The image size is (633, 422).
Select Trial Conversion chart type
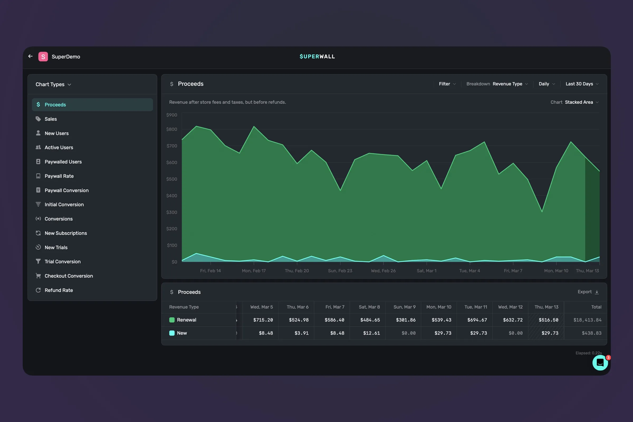(92, 261)
